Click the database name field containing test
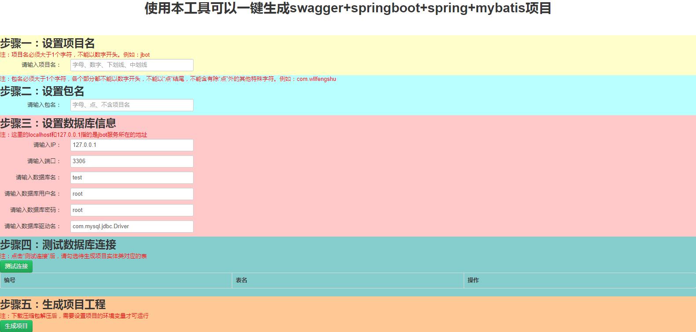This screenshot has width=696, height=332. [132, 178]
